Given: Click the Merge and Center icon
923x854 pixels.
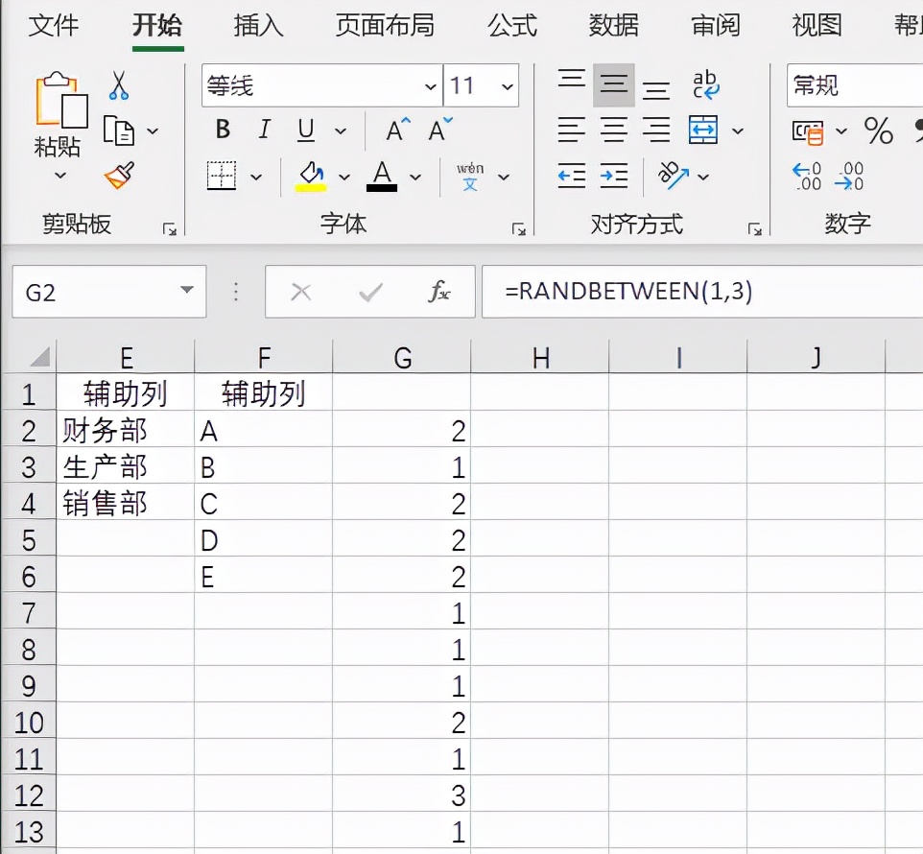Looking at the screenshot, I should pos(705,130).
